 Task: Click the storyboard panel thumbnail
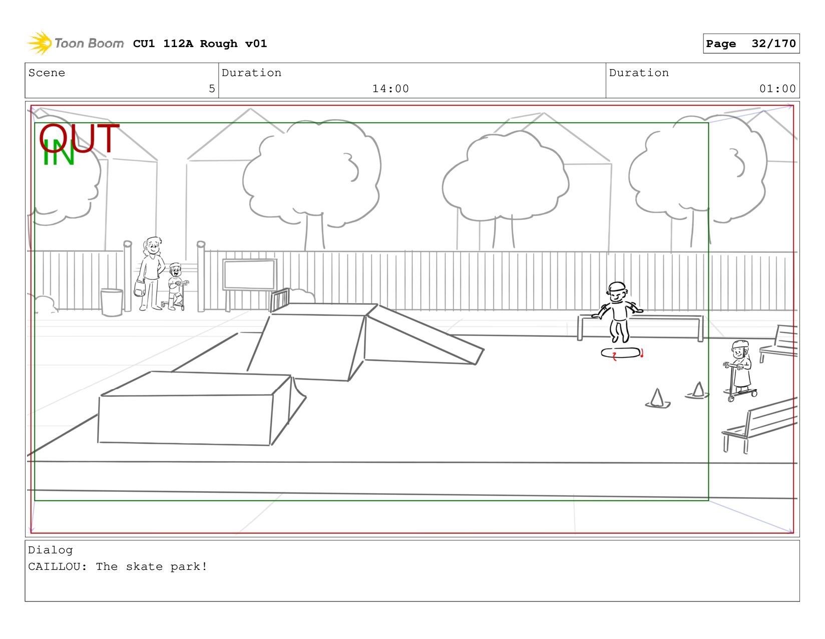point(412,319)
